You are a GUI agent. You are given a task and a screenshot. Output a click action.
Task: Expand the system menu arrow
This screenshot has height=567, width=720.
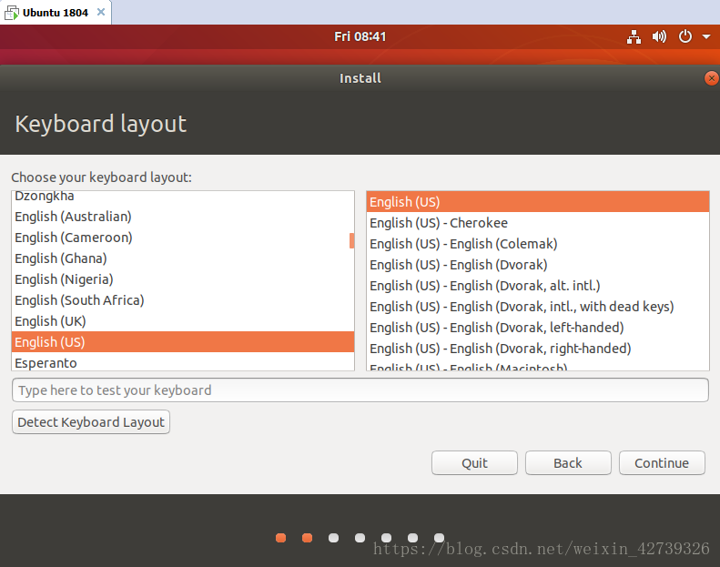click(x=706, y=36)
